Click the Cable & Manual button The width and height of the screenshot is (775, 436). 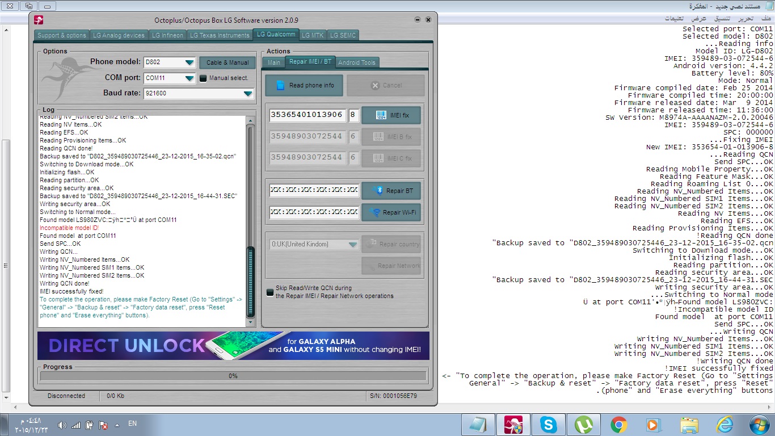[x=228, y=62]
